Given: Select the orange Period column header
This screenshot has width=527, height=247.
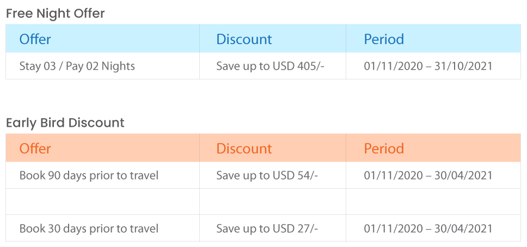Looking at the screenshot, I should (433, 148).
